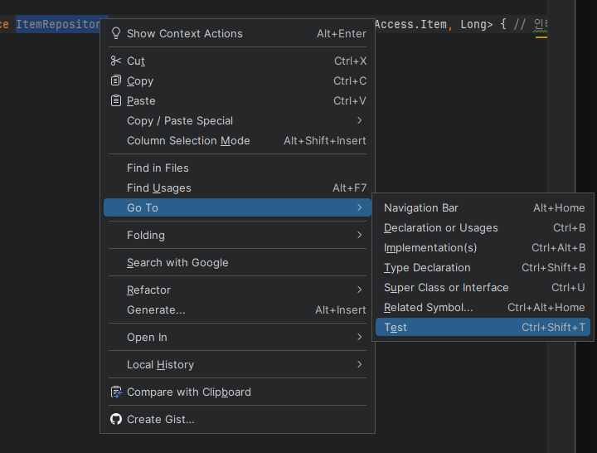
Task: Open Generate... menu entry
Action: pyautogui.click(x=156, y=309)
